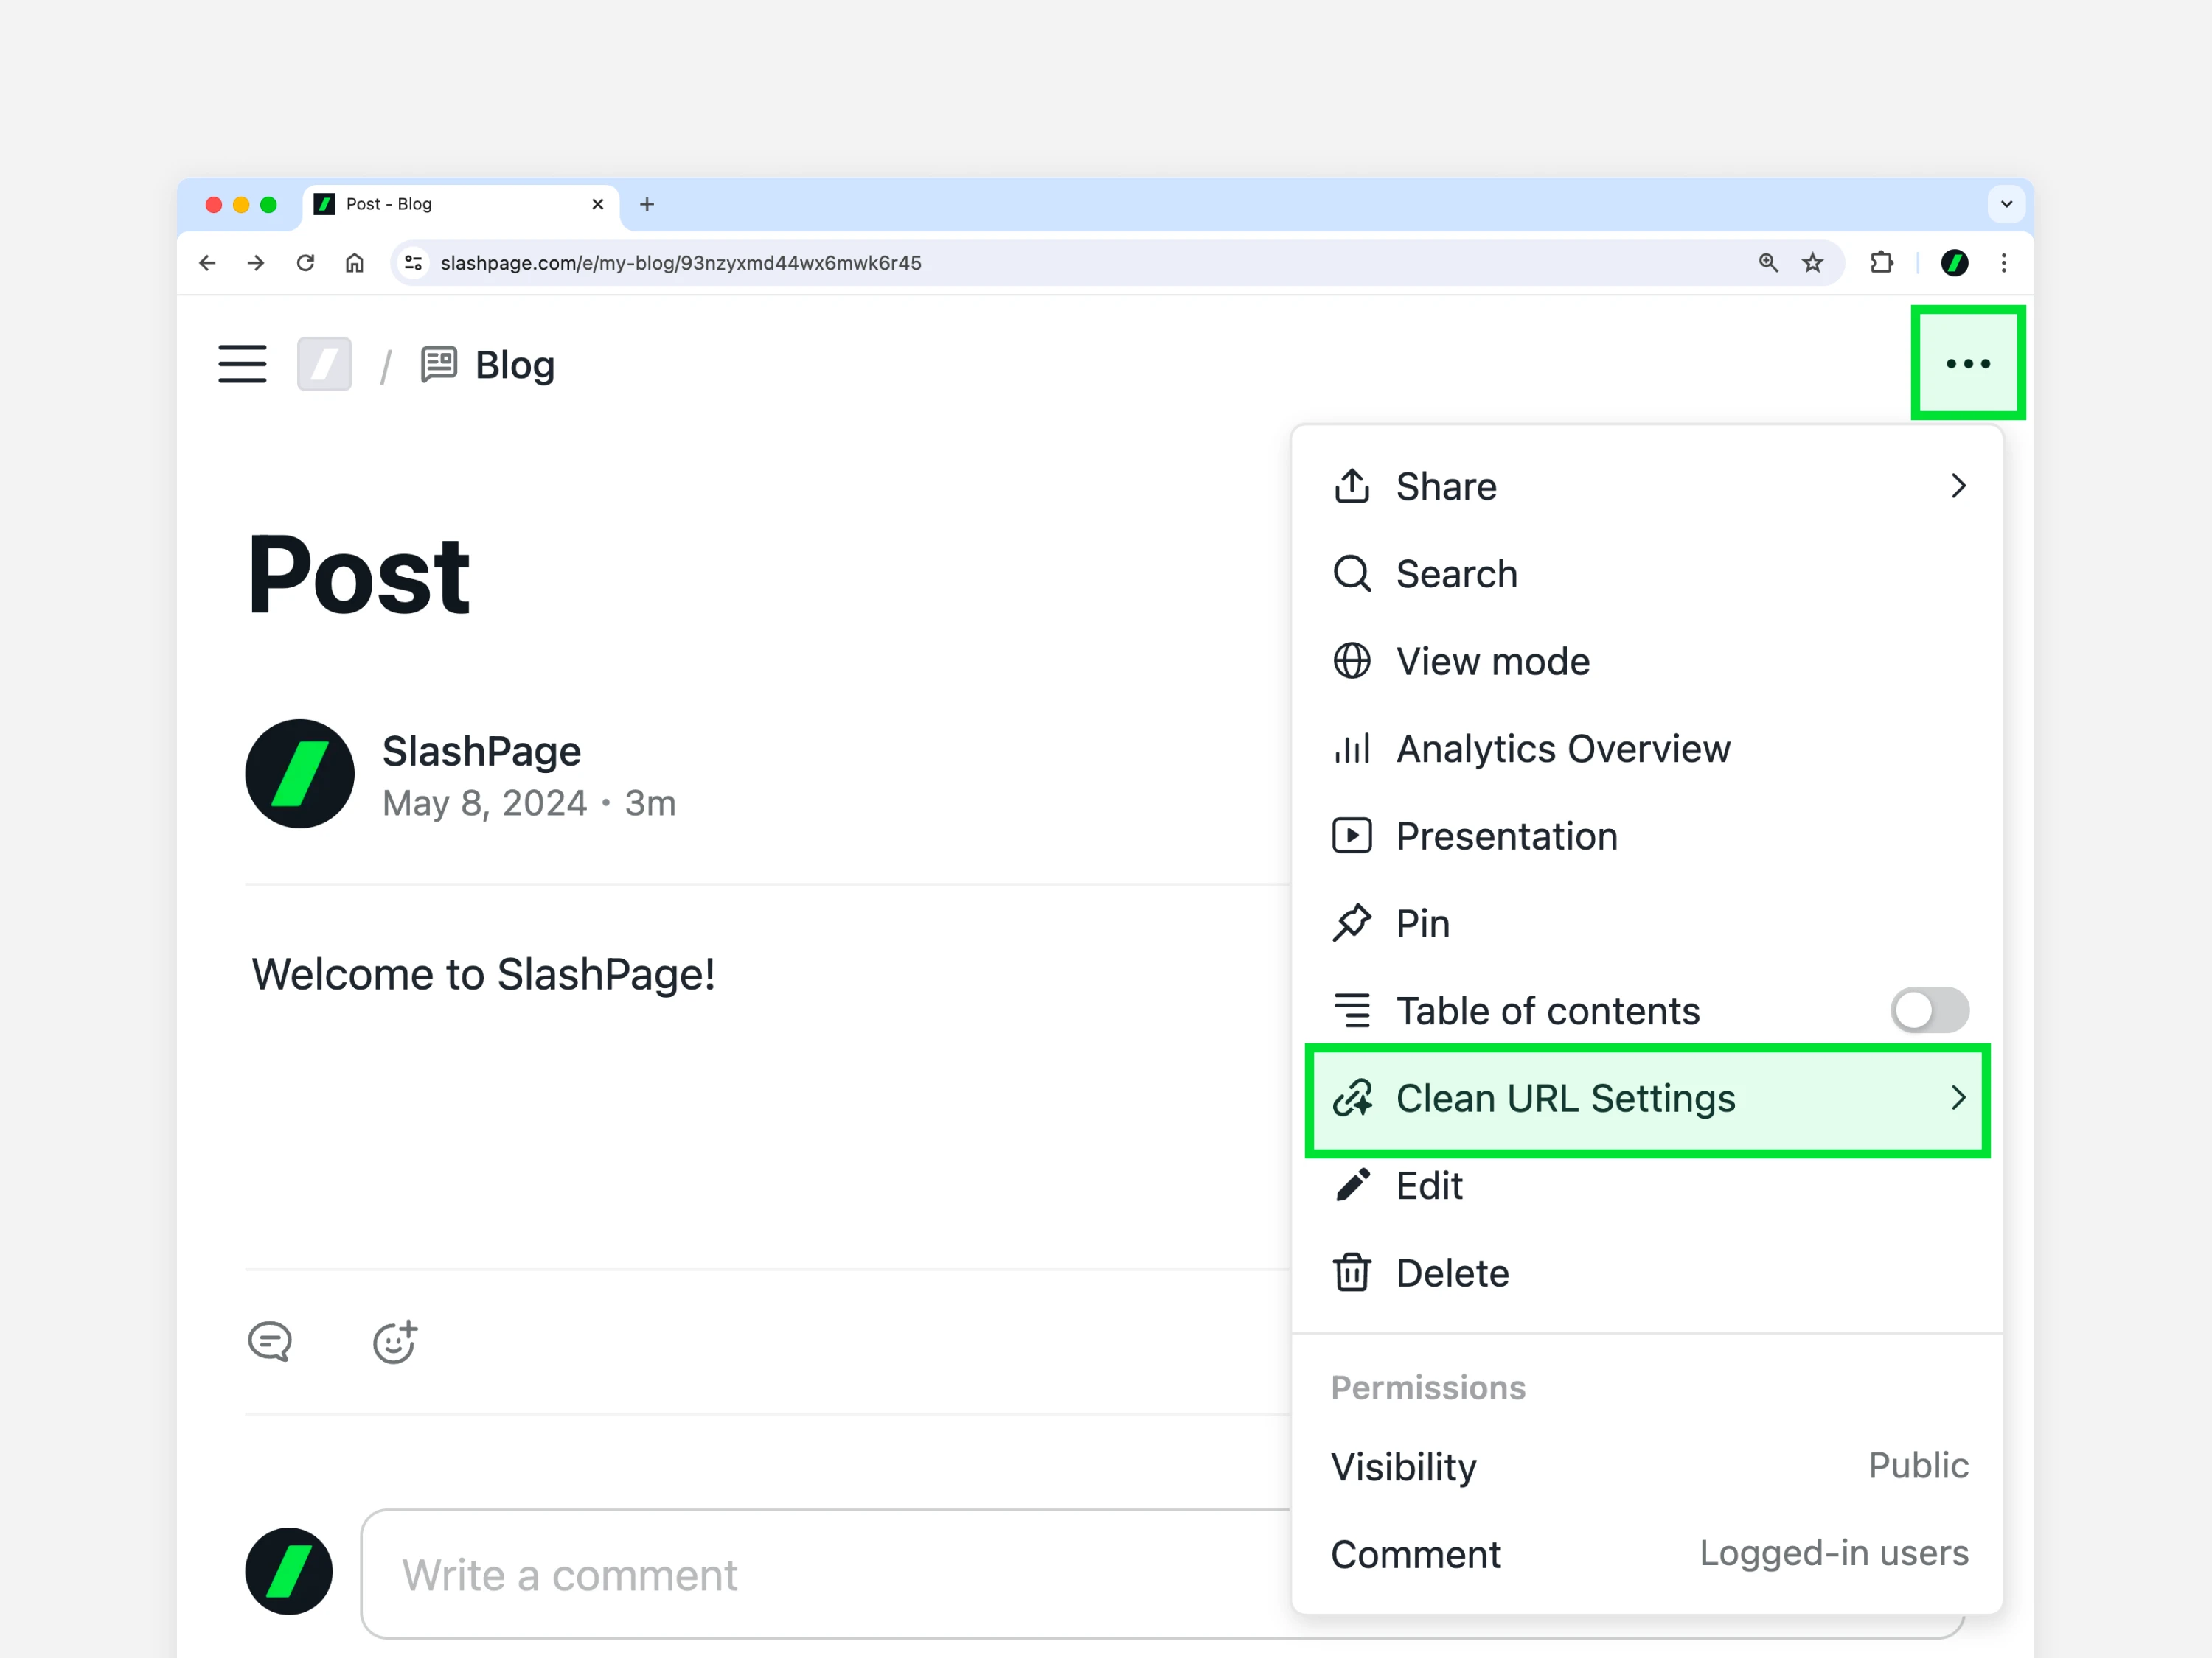
Task: Click the comment bubble icon under post
Action: (x=270, y=1341)
